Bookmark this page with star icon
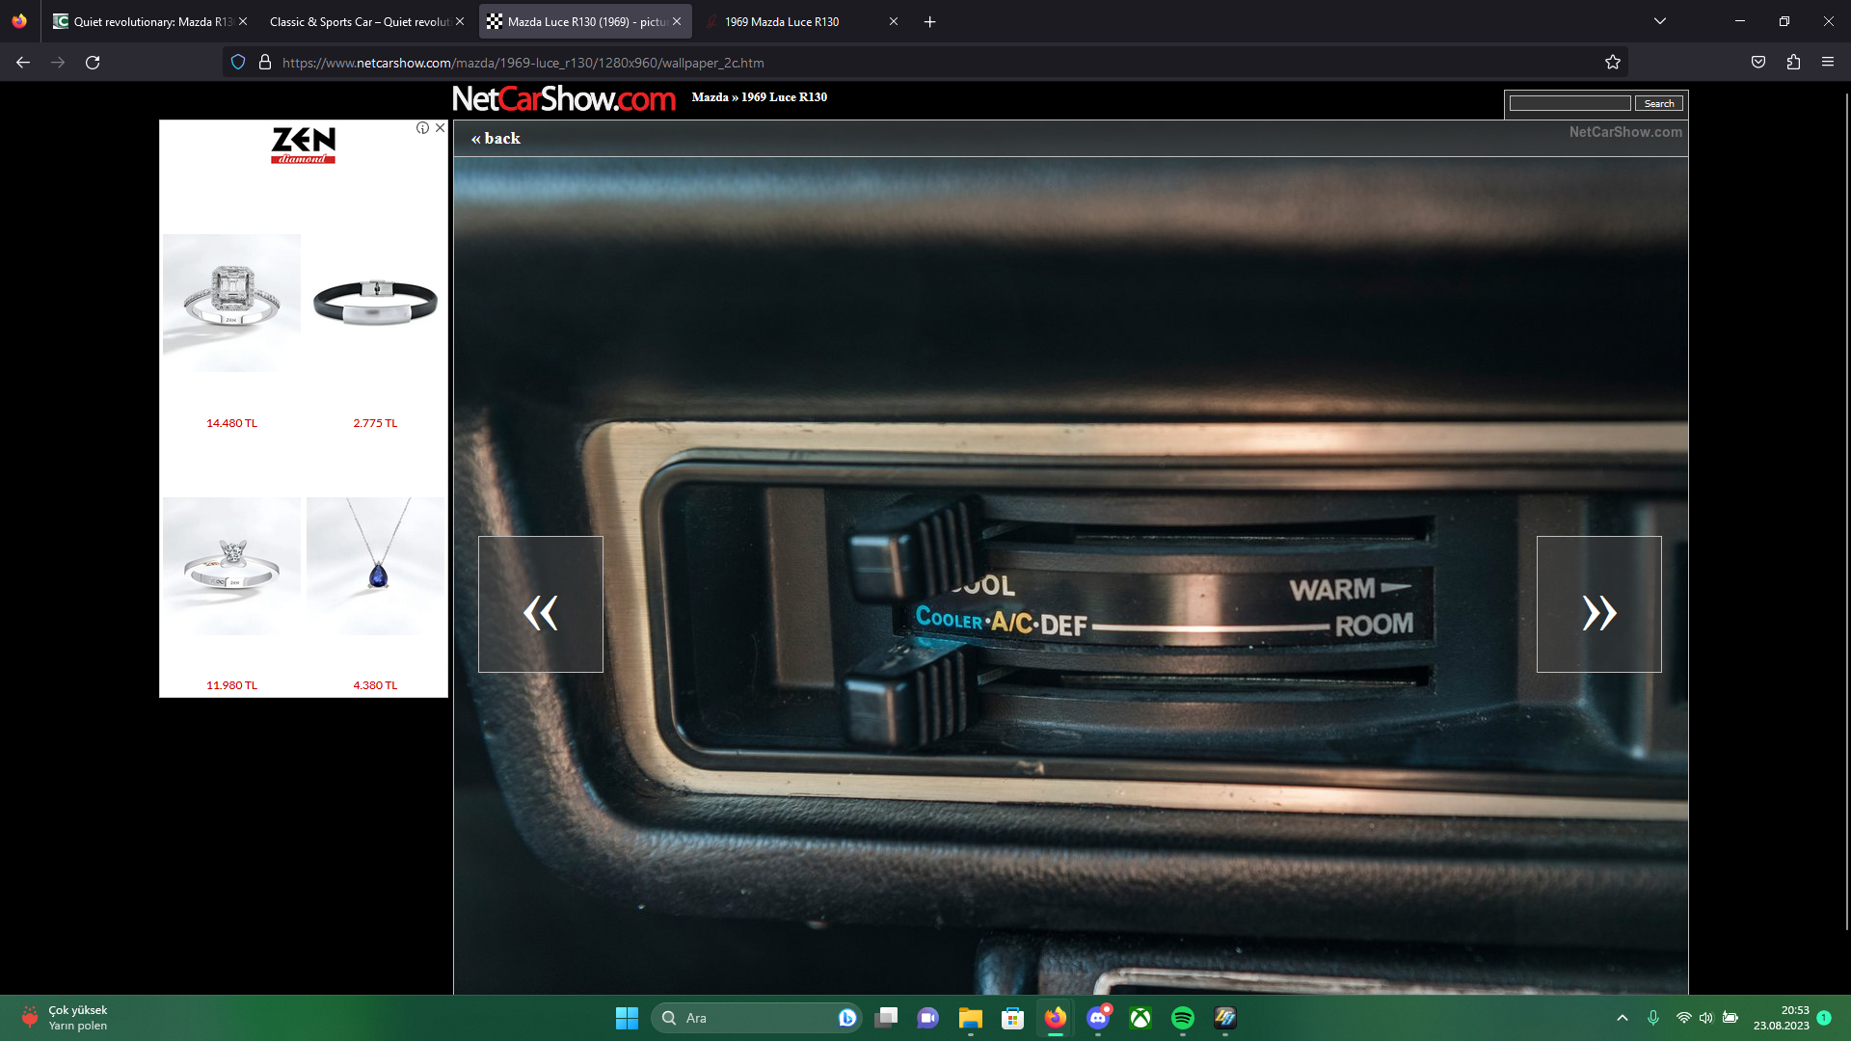Viewport: 1851px width, 1041px height. (x=1613, y=63)
